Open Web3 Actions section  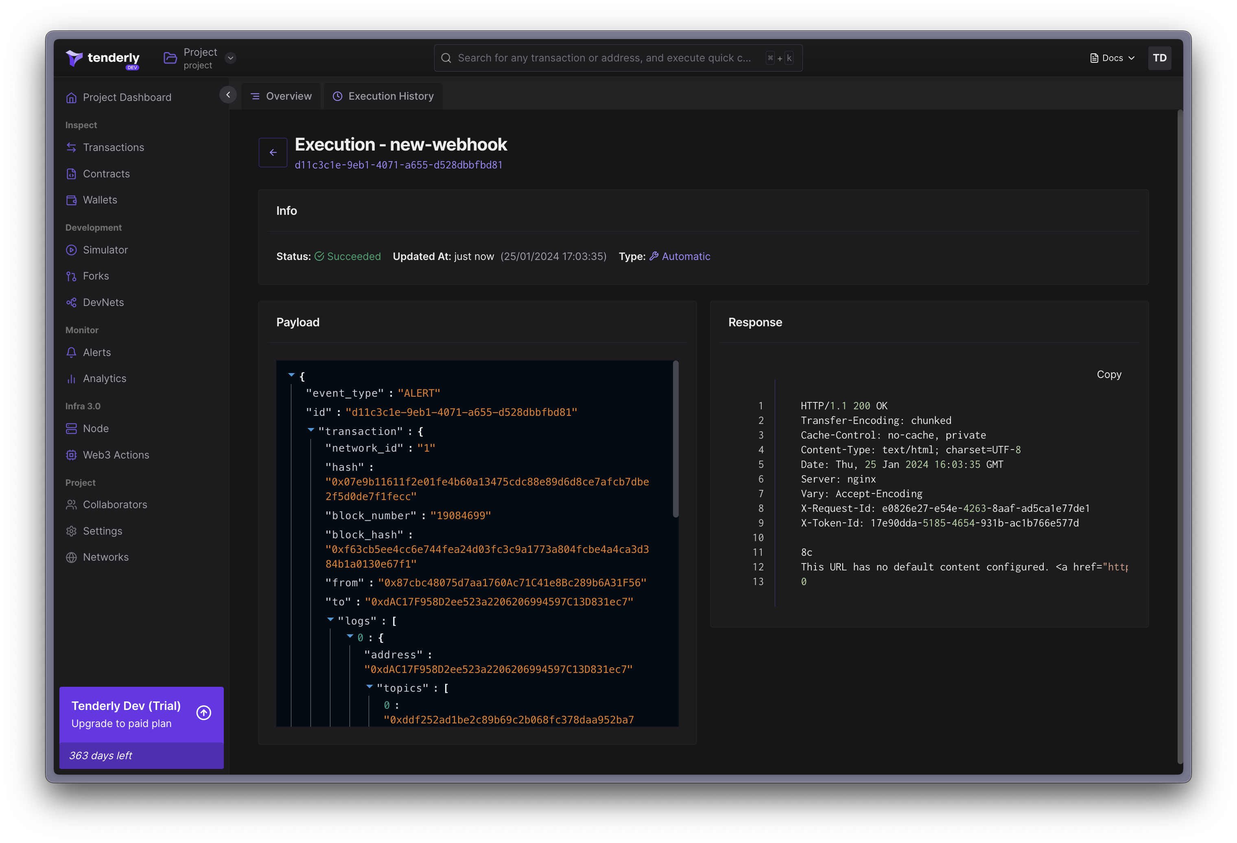[116, 455]
